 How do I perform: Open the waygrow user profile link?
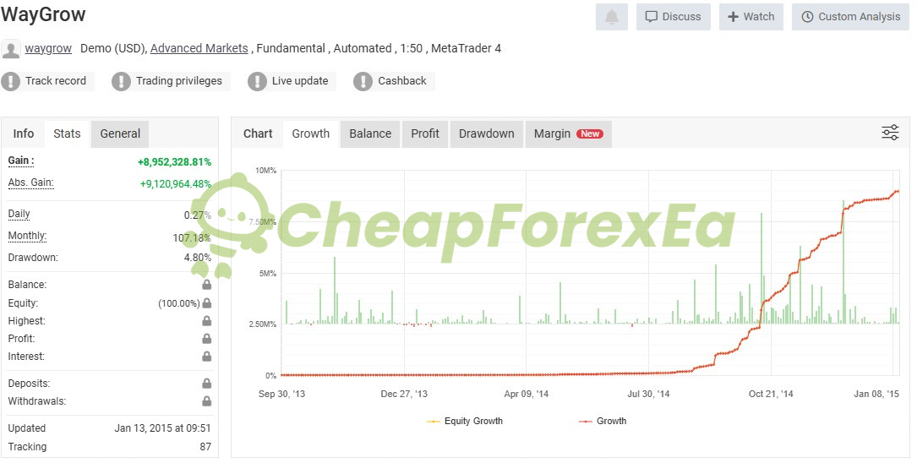[x=48, y=48]
